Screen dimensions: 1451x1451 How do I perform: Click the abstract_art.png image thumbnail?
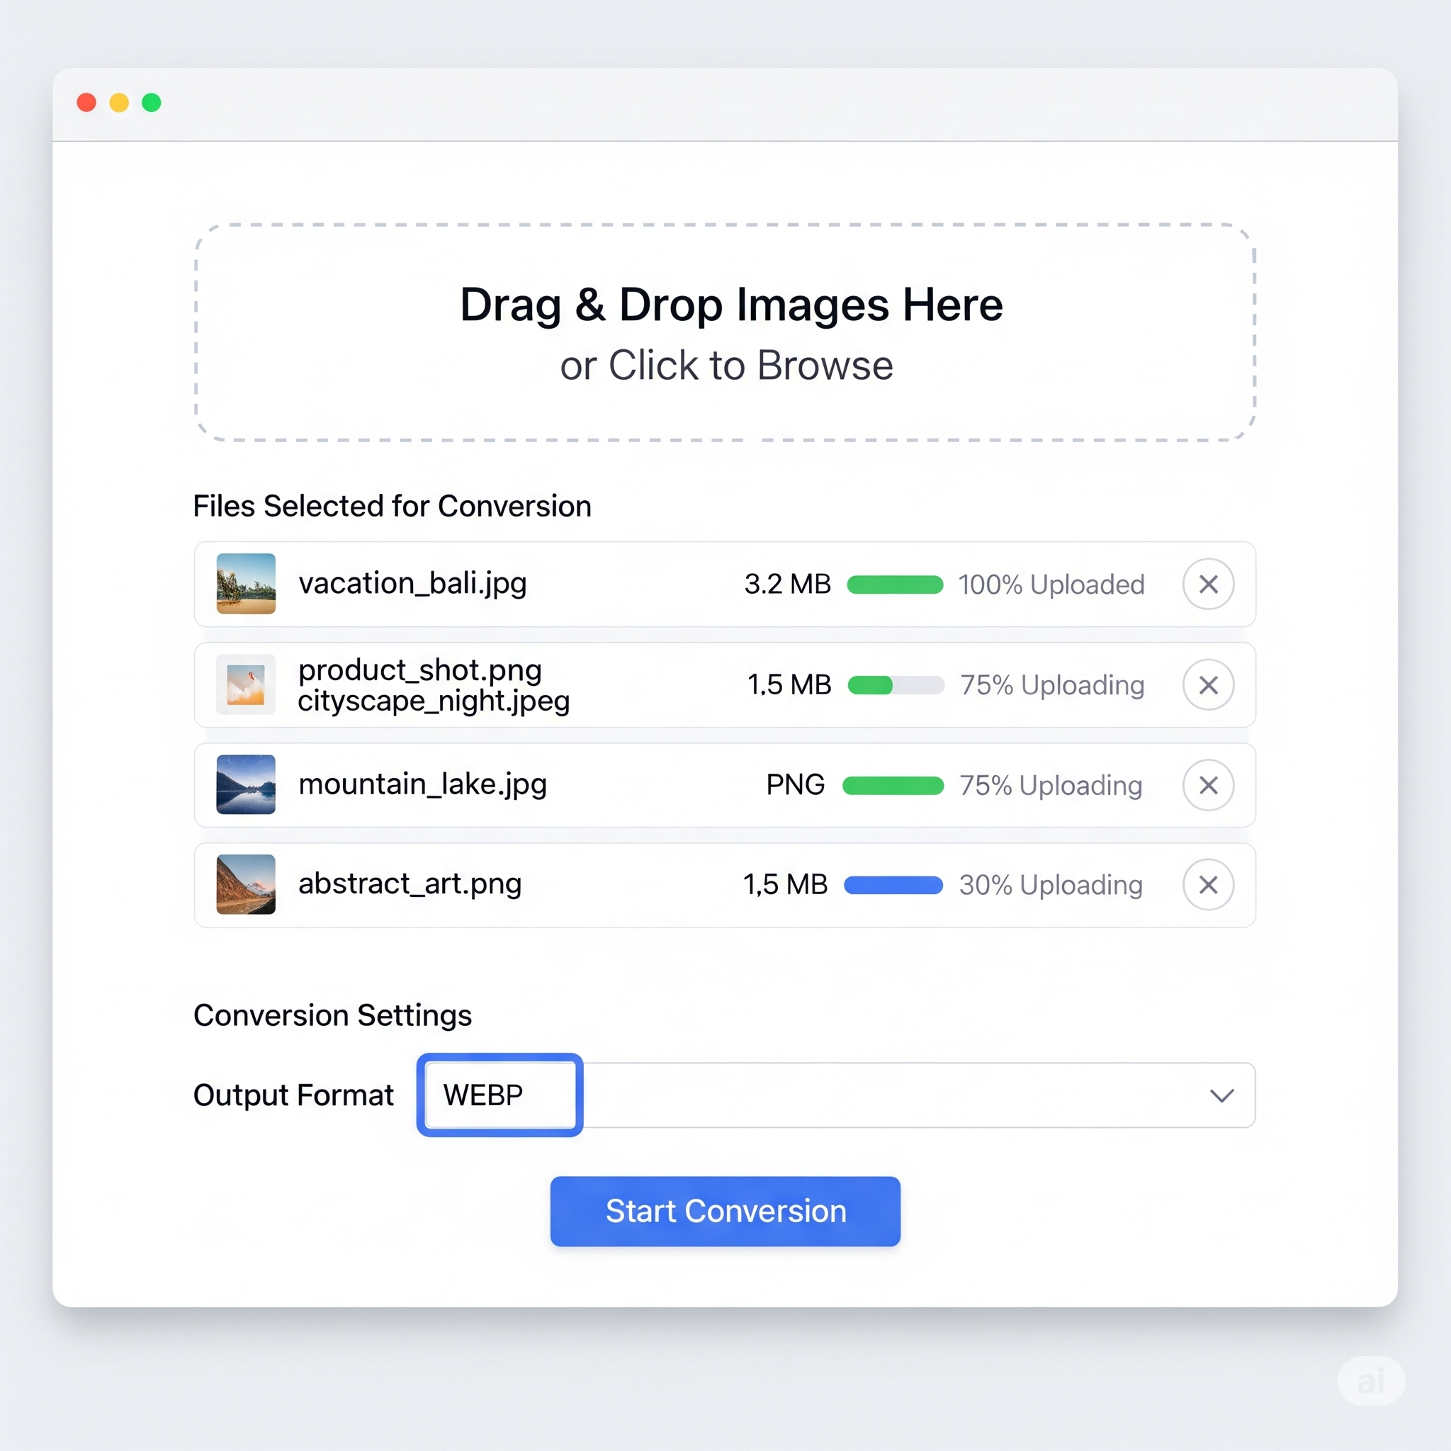[246, 885]
